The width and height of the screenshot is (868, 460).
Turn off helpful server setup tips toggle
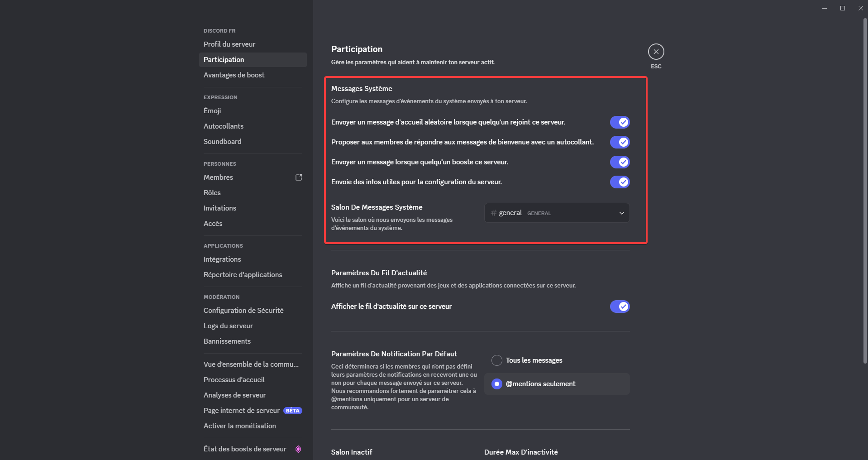620,182
